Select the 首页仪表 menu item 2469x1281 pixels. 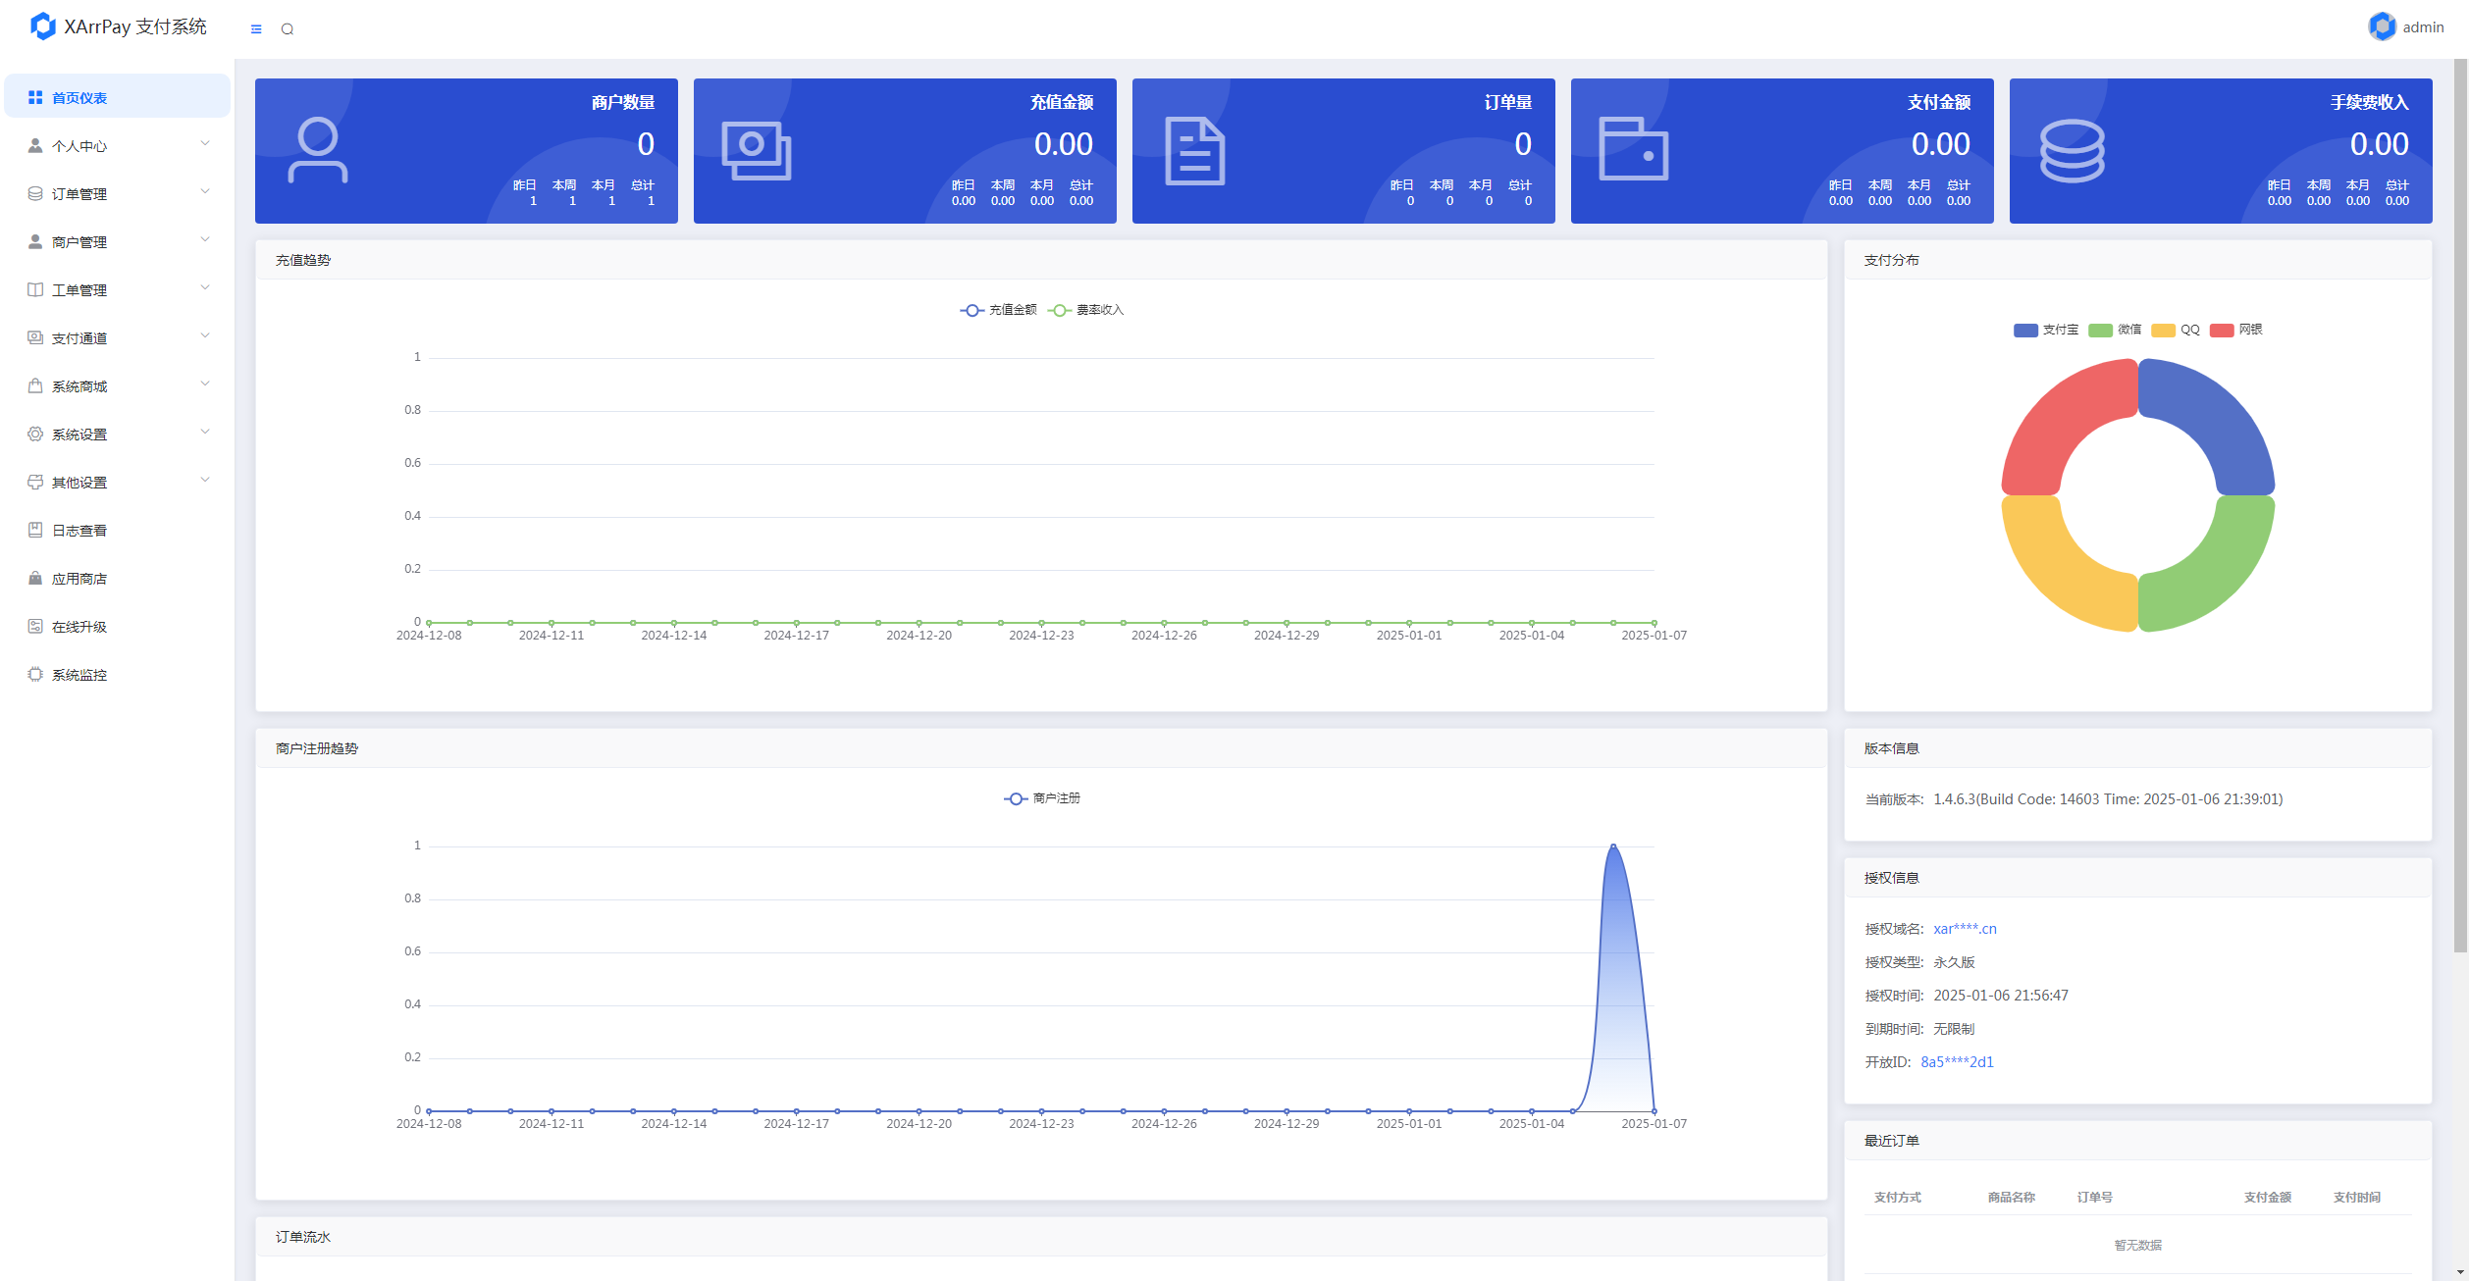(79, 98)
